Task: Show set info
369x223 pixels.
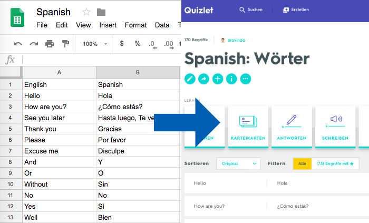Action: pos(231,79)
